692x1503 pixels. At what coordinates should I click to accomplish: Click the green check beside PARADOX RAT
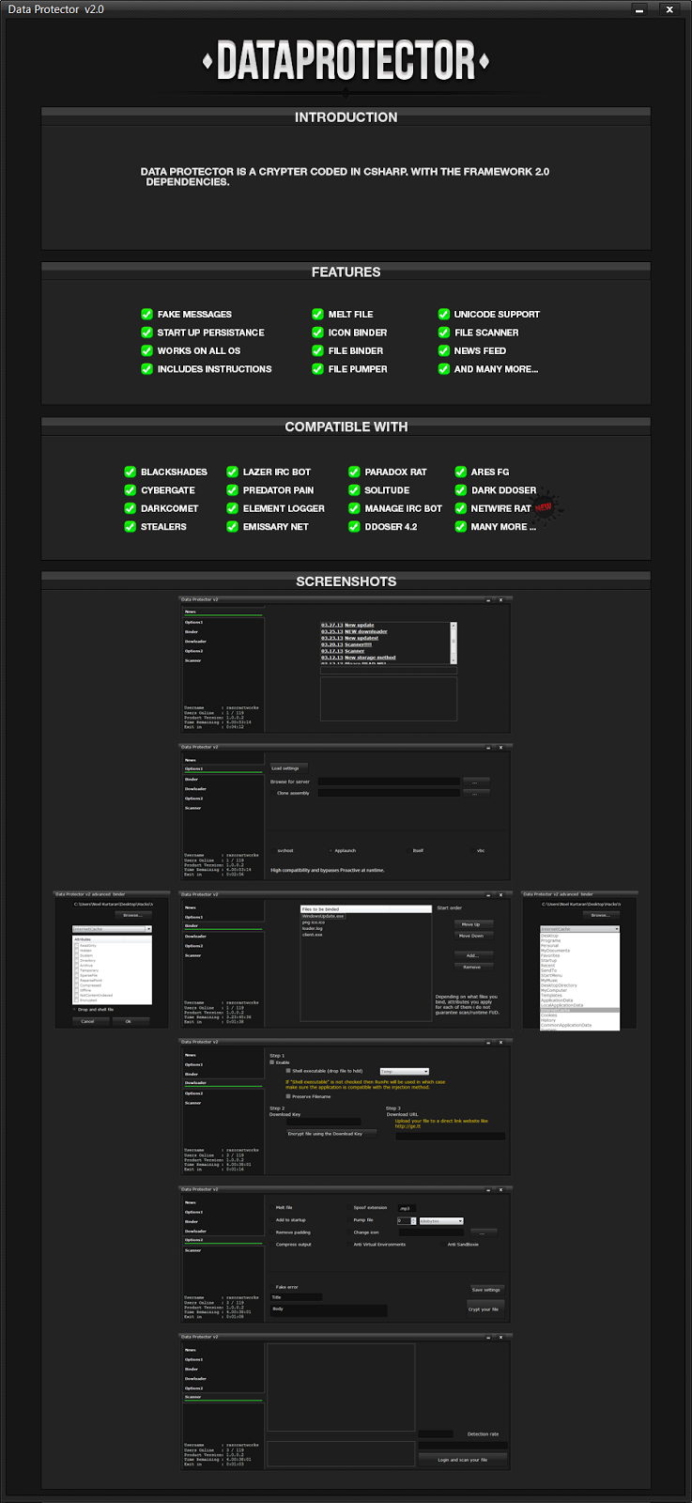(x=354, y=472)
